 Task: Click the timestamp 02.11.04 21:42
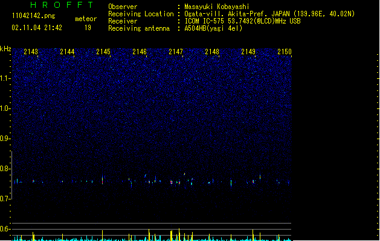[x=37, y=28]
